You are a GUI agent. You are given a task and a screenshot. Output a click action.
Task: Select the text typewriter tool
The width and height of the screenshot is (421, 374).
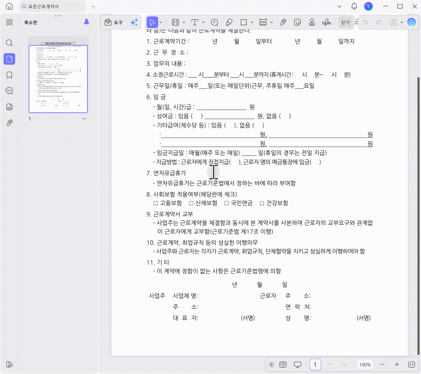pyautogui.click(x=195, y=22)
